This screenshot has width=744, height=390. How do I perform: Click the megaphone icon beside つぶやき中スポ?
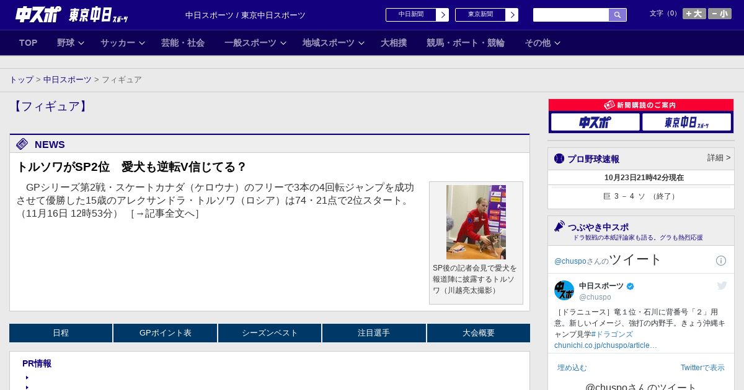tap(559, 227)
